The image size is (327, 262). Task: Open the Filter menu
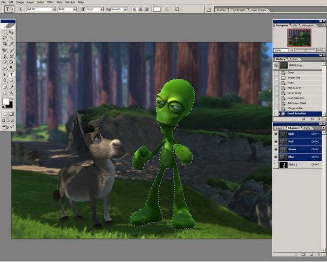pos(50,2)
